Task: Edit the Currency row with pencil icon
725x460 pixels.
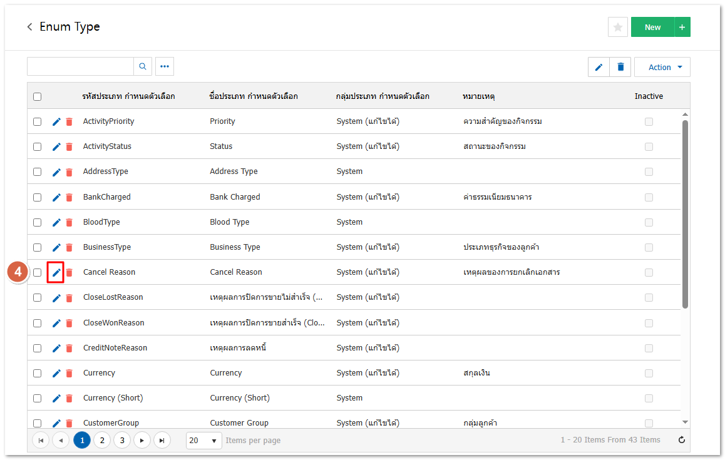Action: [56, 373]
